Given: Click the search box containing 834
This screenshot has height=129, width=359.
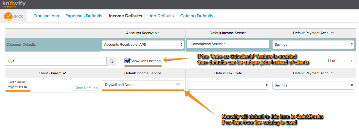Looking at the screenshot, I should coord(56,61).
